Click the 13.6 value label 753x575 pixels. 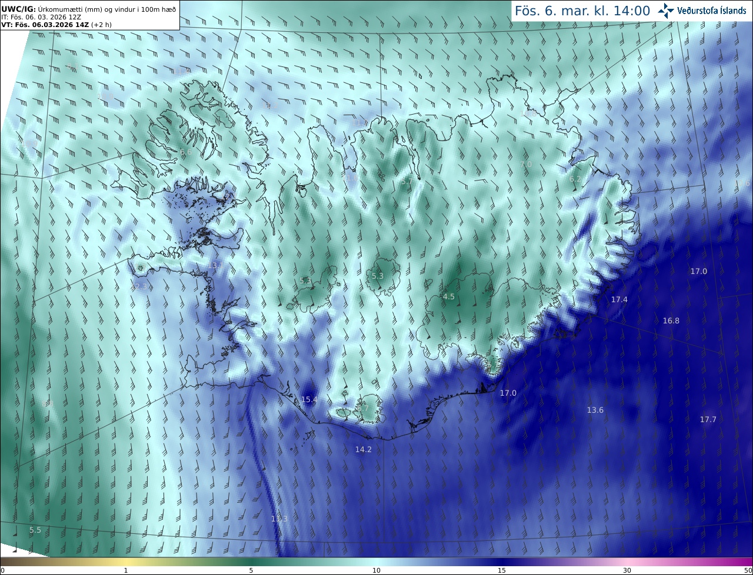coord(595,410)
